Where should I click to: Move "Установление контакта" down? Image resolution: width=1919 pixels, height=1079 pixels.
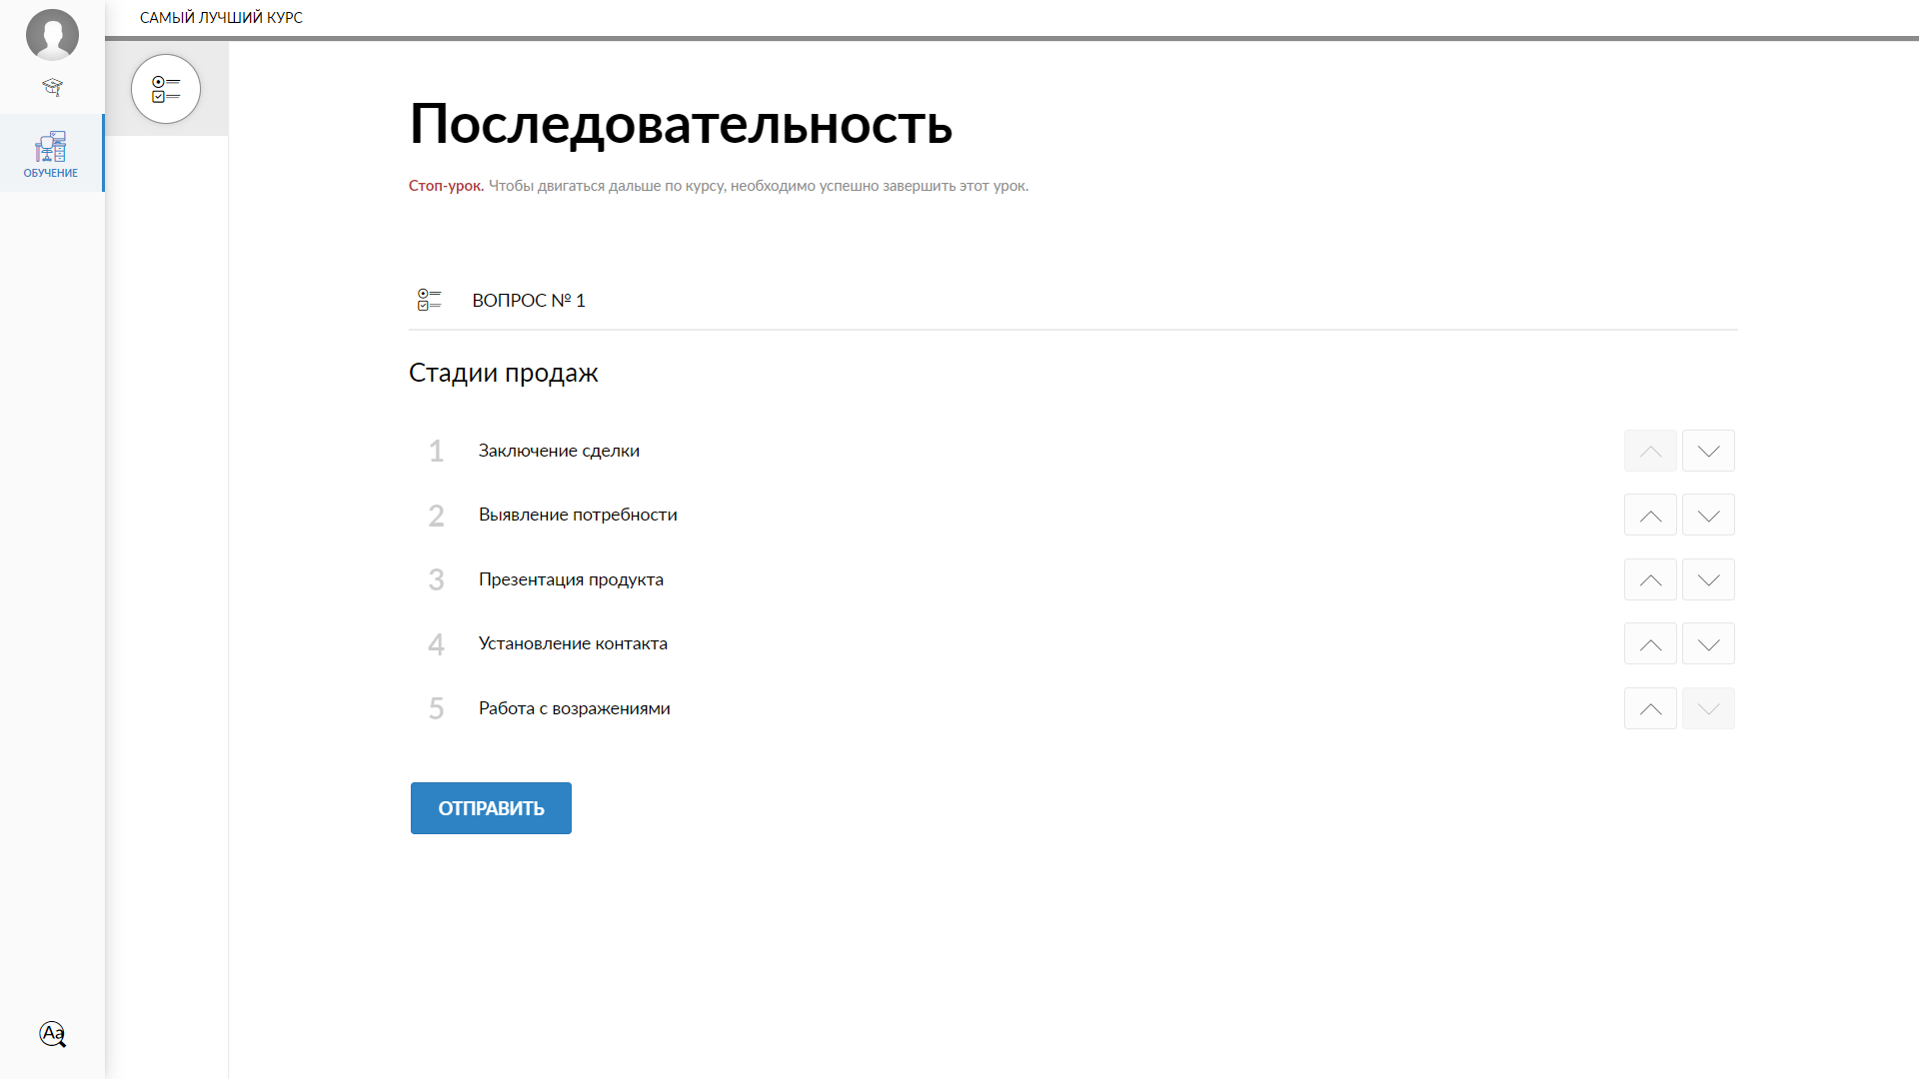coord(1708,644)
